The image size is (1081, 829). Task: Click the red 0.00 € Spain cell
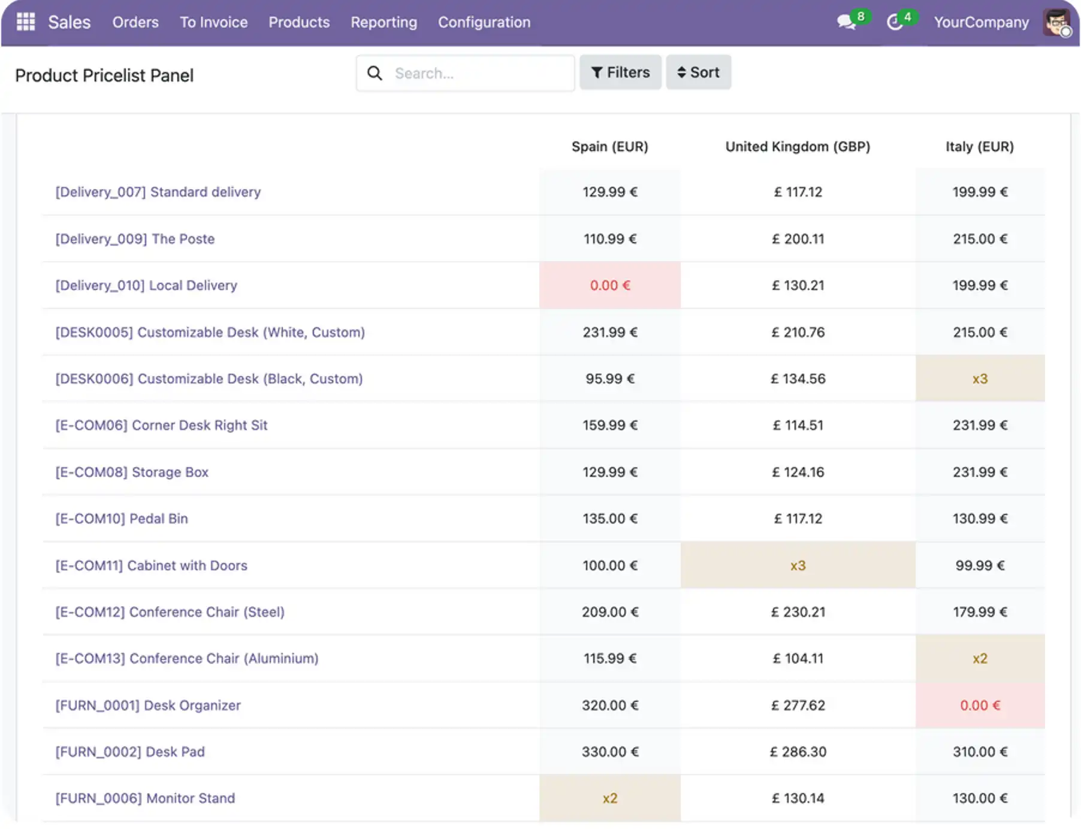pos(609,285)
